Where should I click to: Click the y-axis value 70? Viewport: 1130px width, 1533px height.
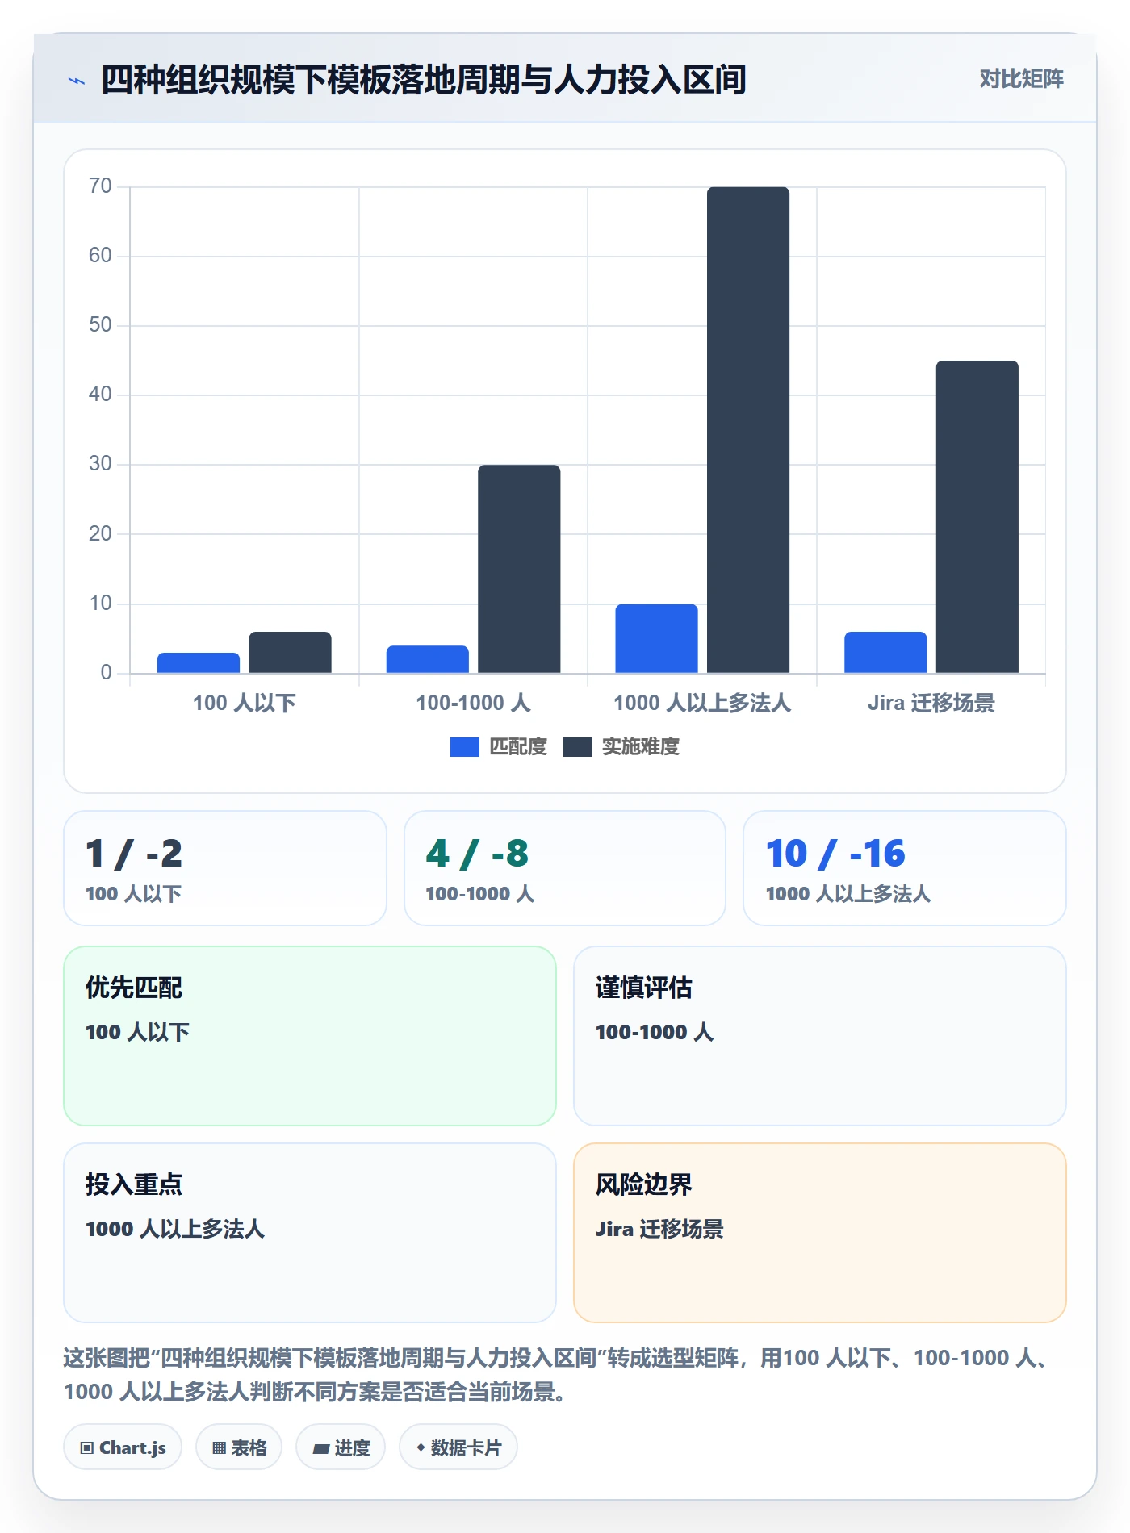pyautogui.click(x=101, y=186)
